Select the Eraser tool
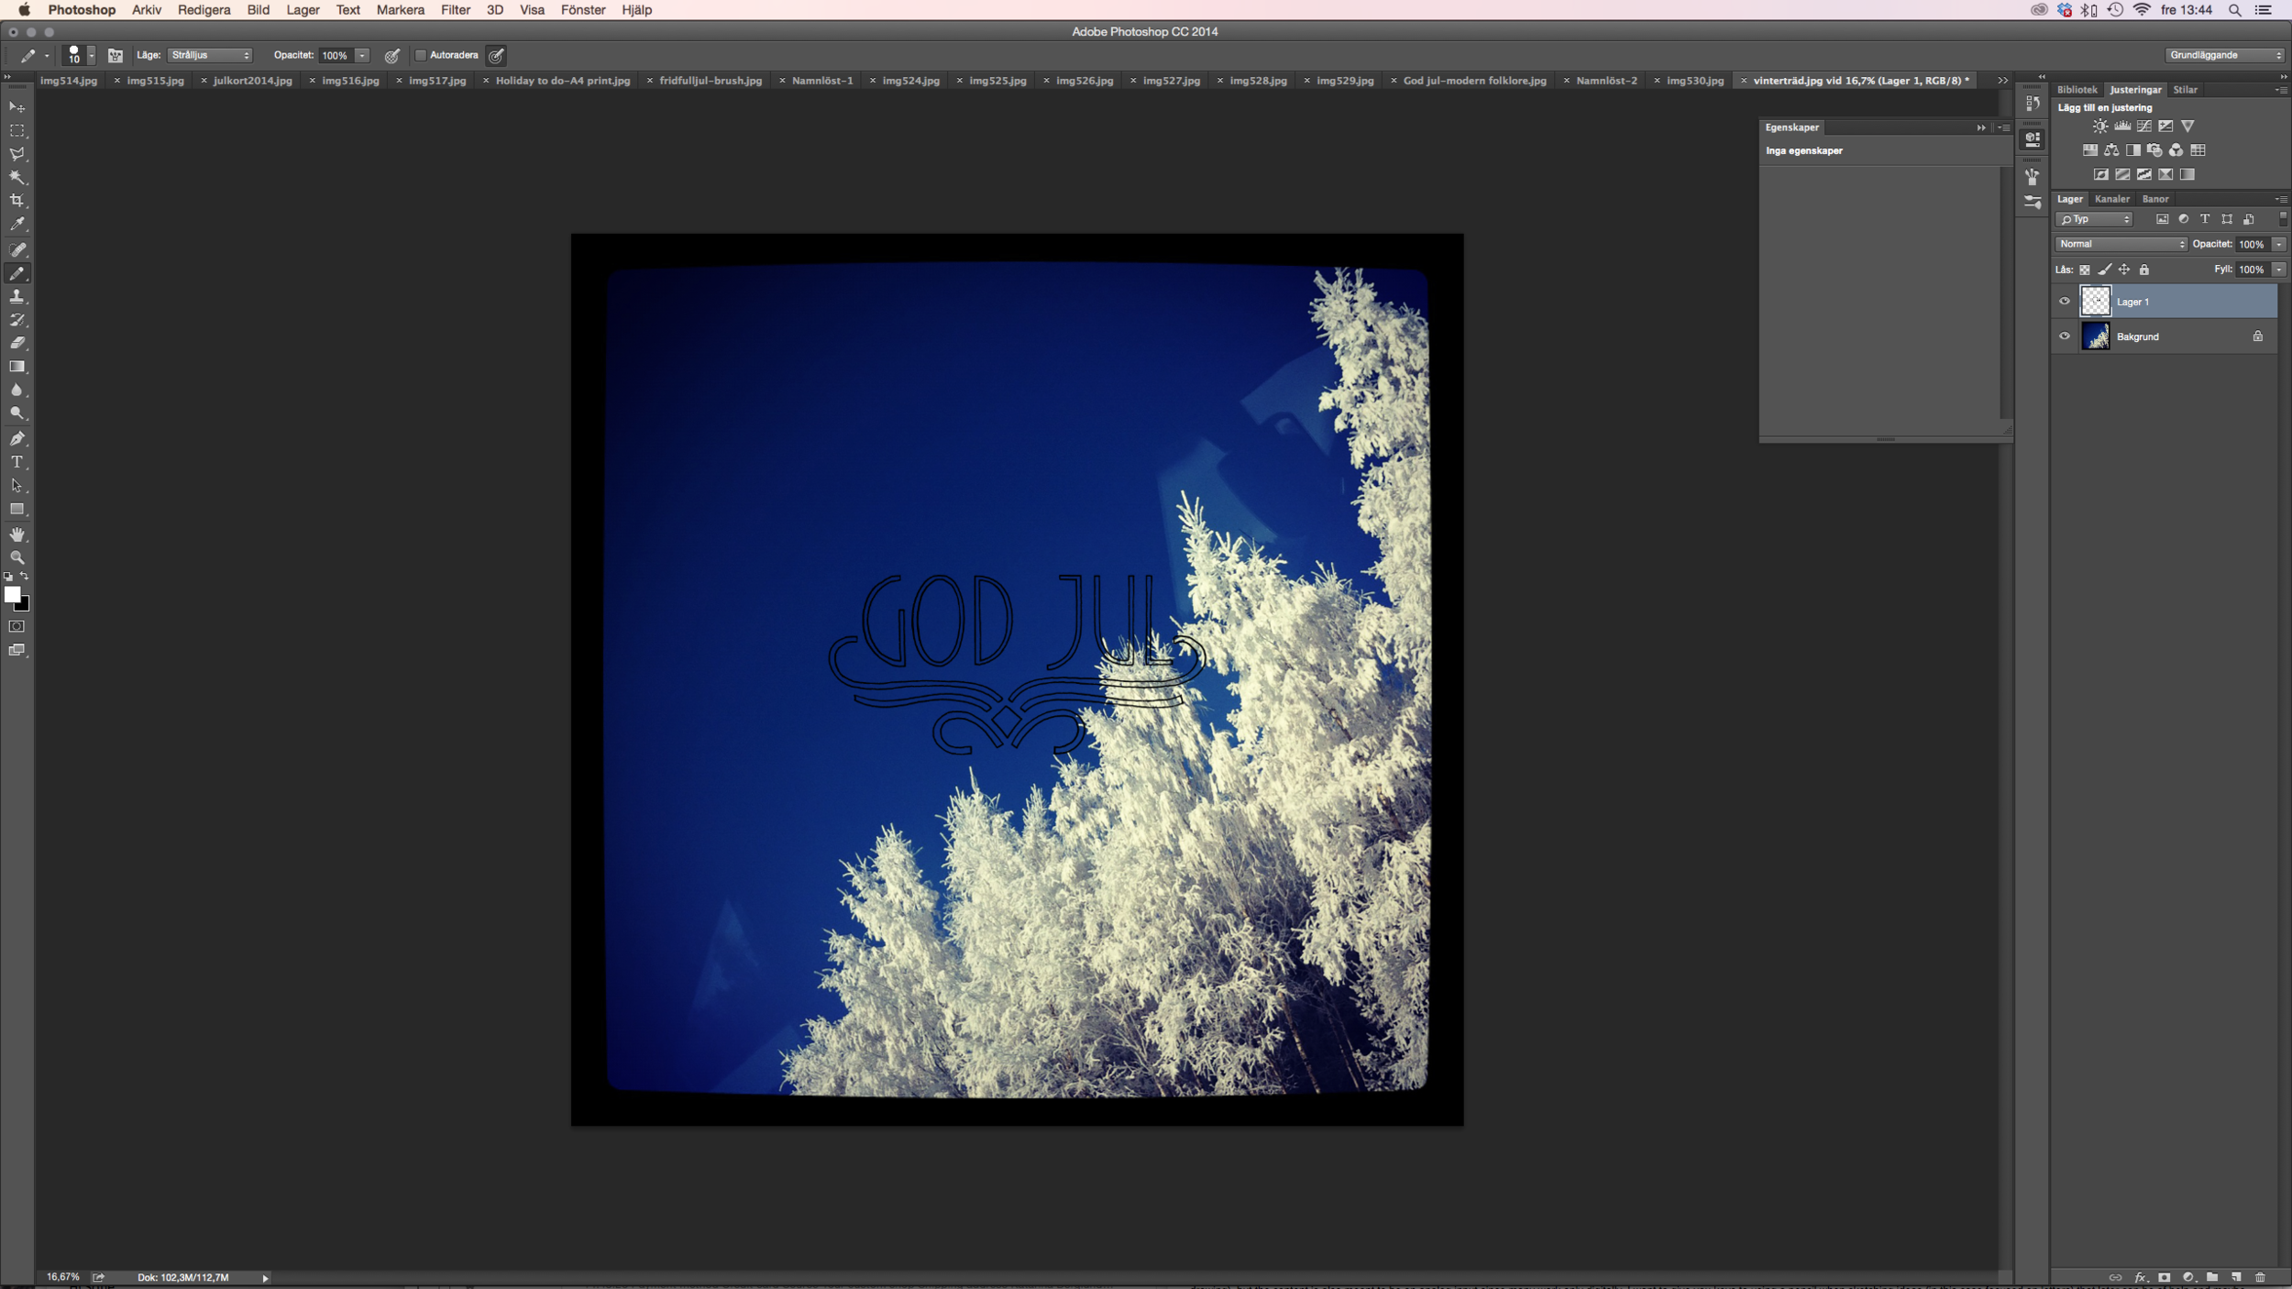The height and width of the screenshot is (1289, 2292). [17, 343]
